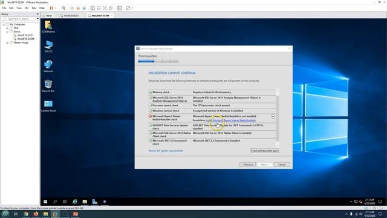Select the Recycle Bin desktop icon

(x=48, y=86)
